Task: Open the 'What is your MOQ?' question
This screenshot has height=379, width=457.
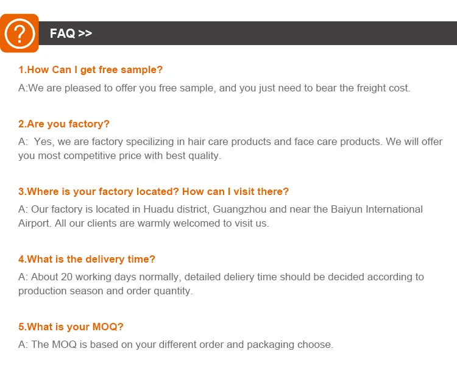Action: 71,327
